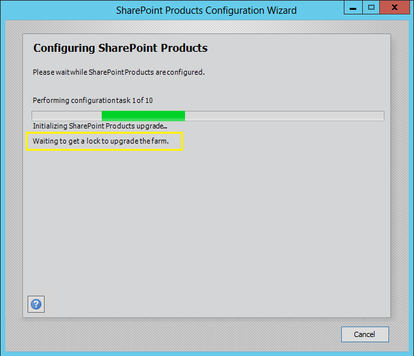Screen dimensions: 414x356
Task: Click the 'Please wait while SharePoint Products are configured' text
Action: (x=118, y=72)
